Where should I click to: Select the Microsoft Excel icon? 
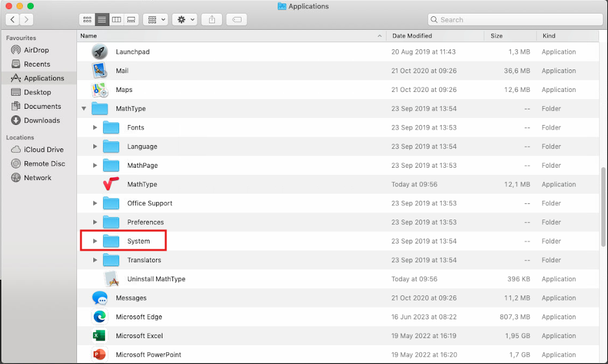[x=99, y=336]
